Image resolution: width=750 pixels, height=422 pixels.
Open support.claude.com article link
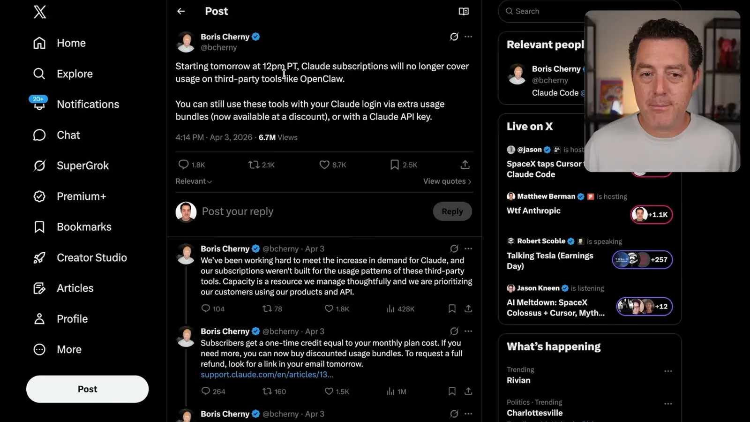(x=267, y=375)
